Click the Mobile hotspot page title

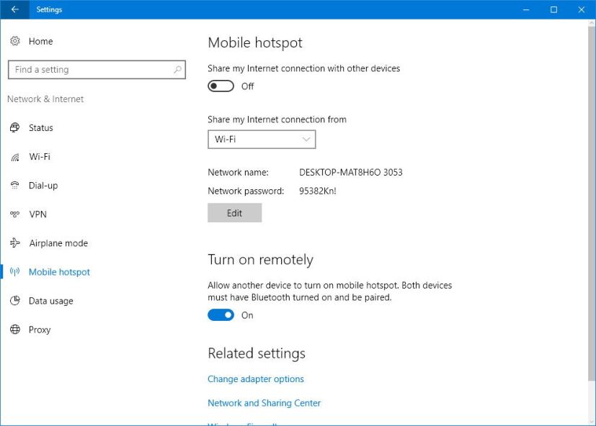pyautogui.click(x=255, y=43)
